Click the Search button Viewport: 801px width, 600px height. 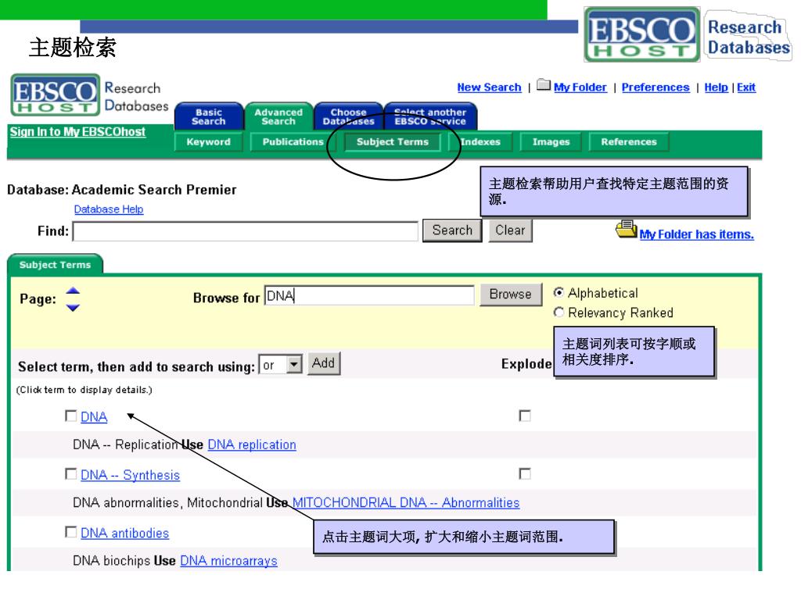[x=452, y=230]
